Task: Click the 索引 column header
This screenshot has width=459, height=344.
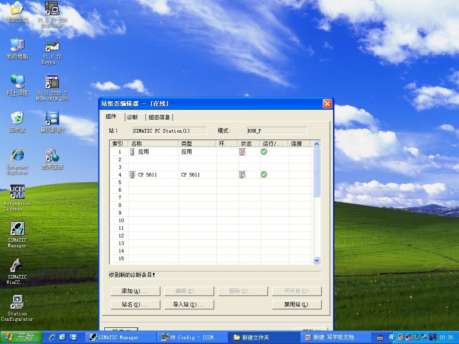Action: tap(118, 144)
